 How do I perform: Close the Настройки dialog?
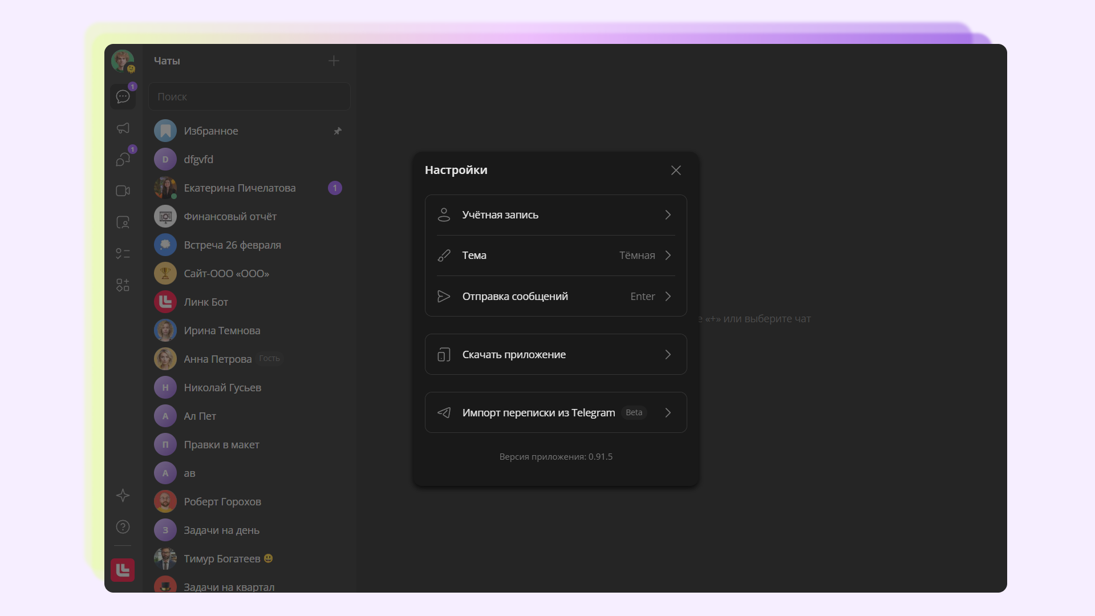click(676, 171)
